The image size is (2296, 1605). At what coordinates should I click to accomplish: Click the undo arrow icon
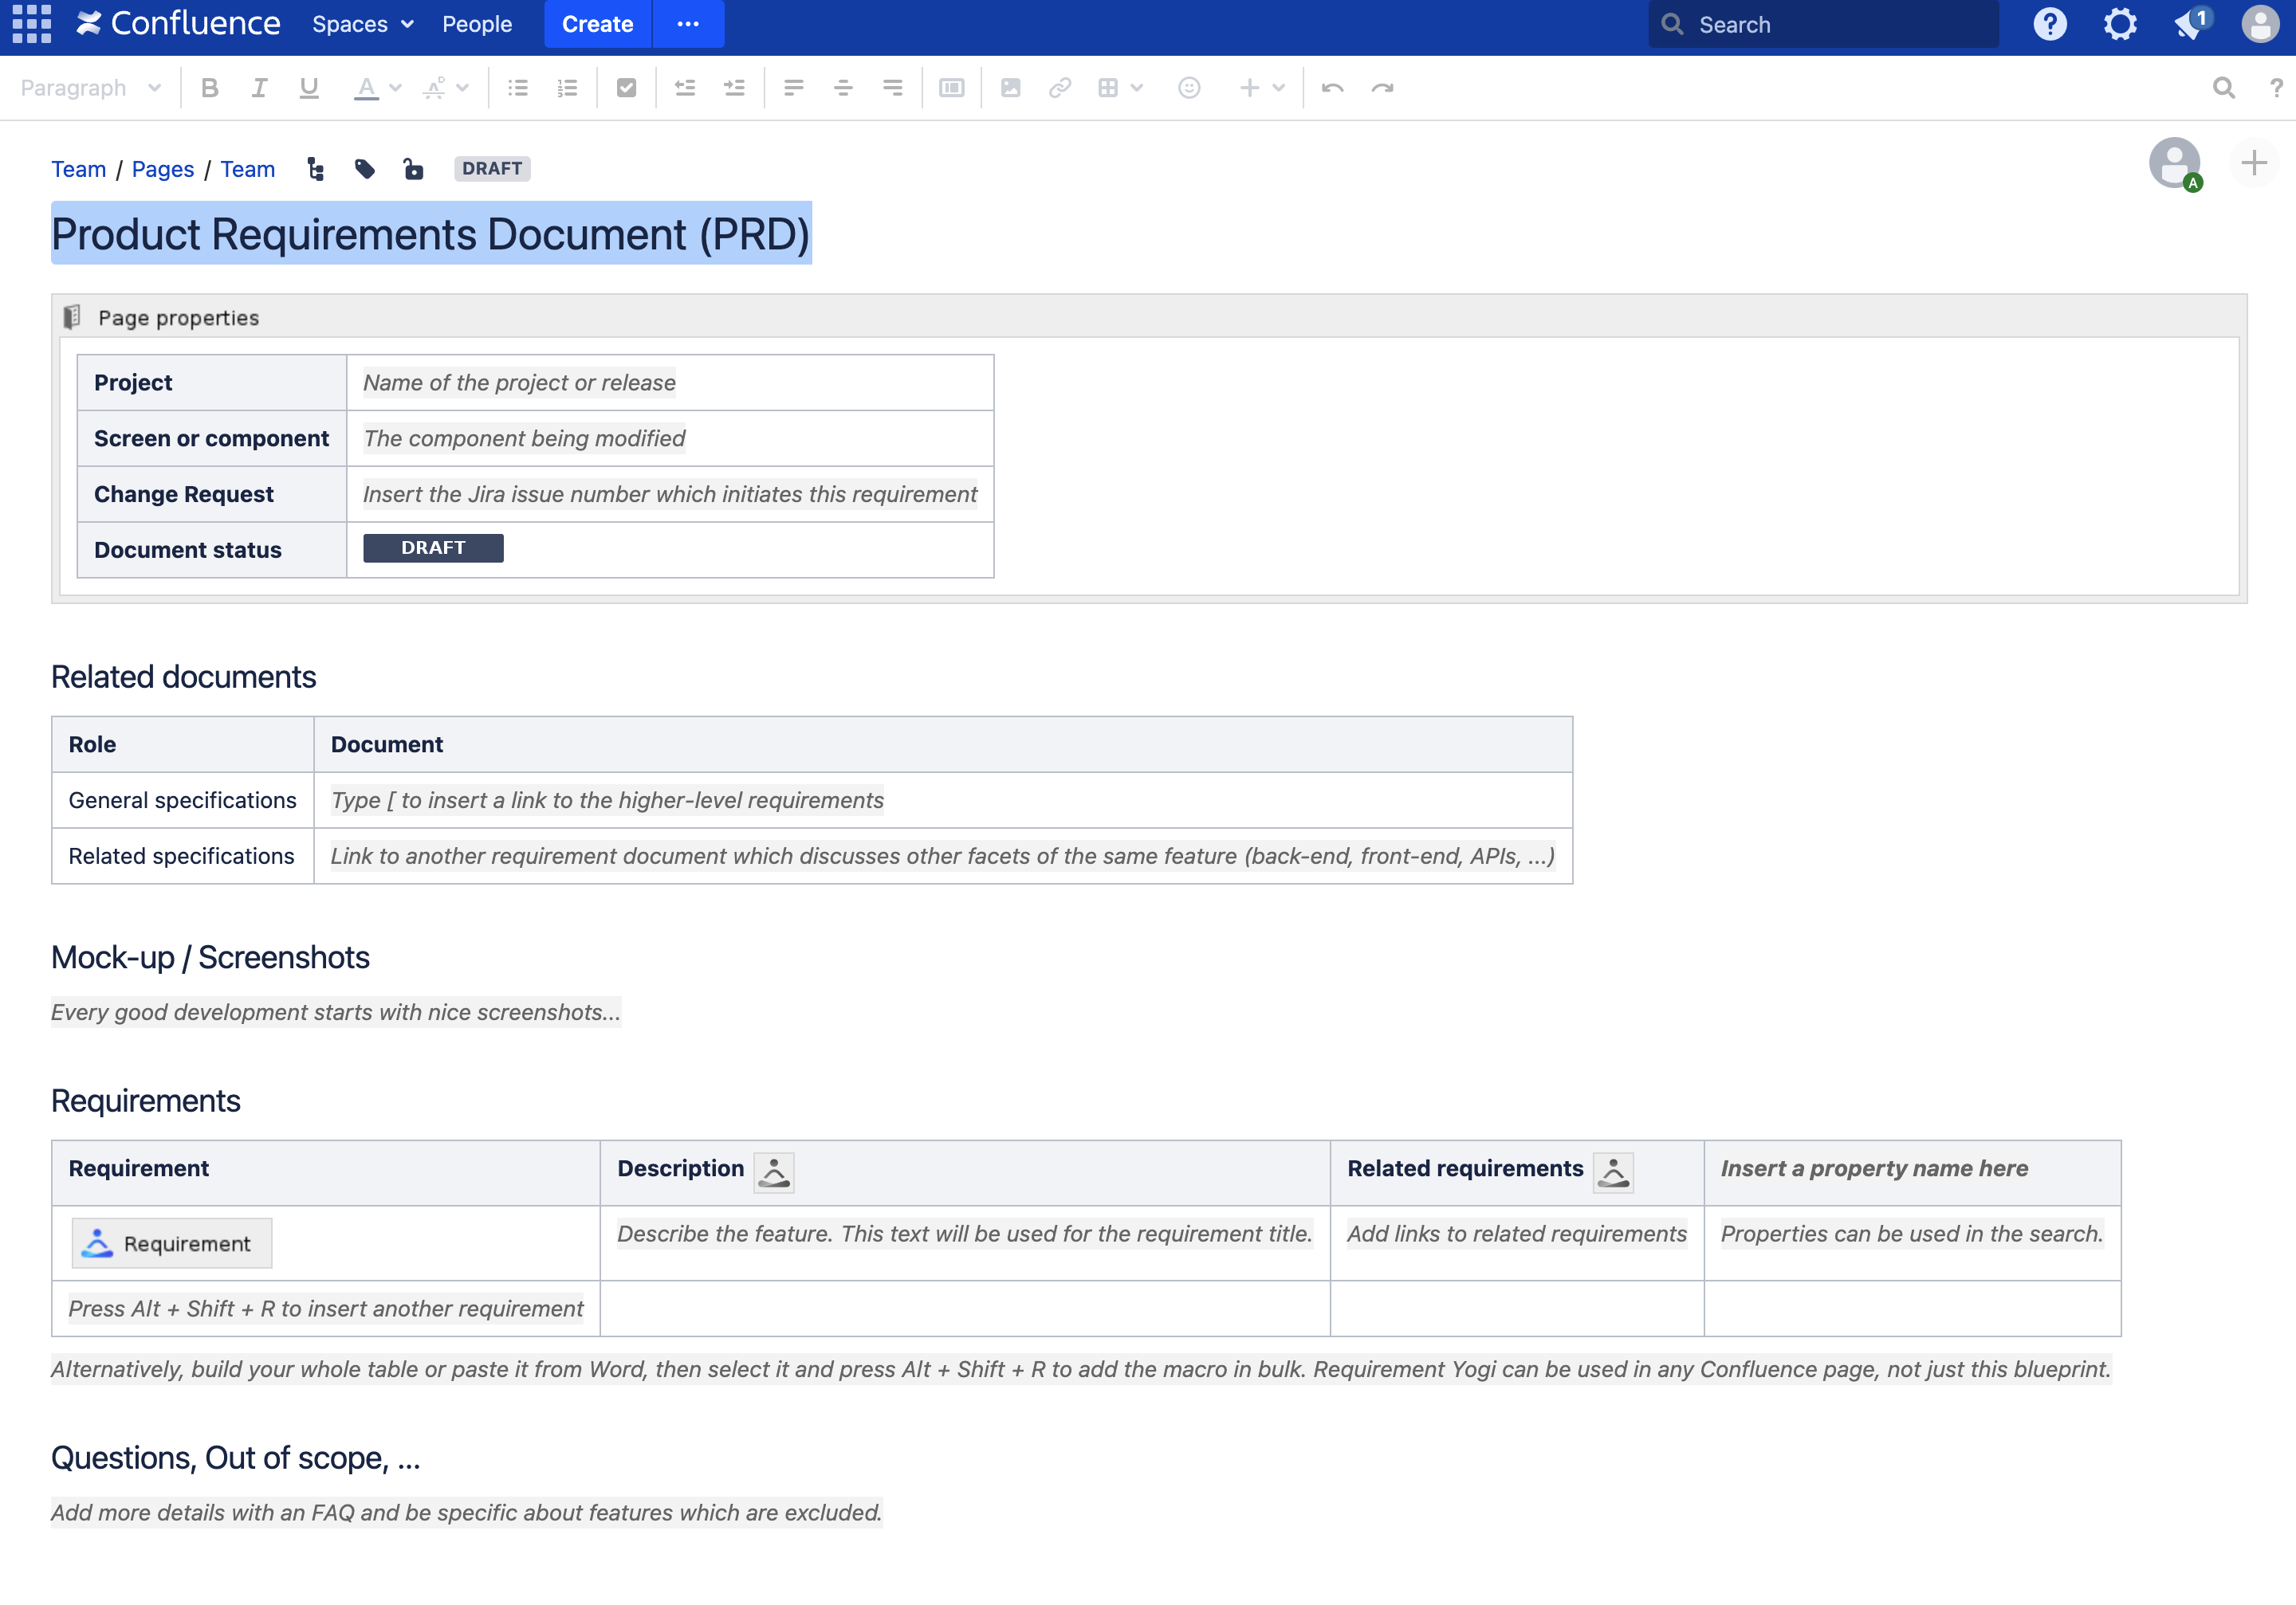pos(1332,88)
